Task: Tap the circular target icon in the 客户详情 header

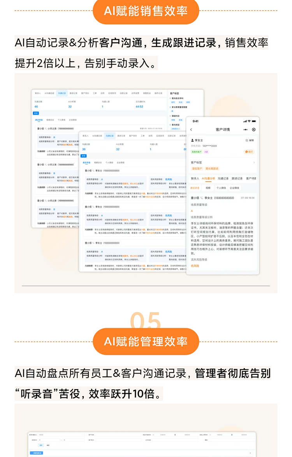Action: click(253, 130)
